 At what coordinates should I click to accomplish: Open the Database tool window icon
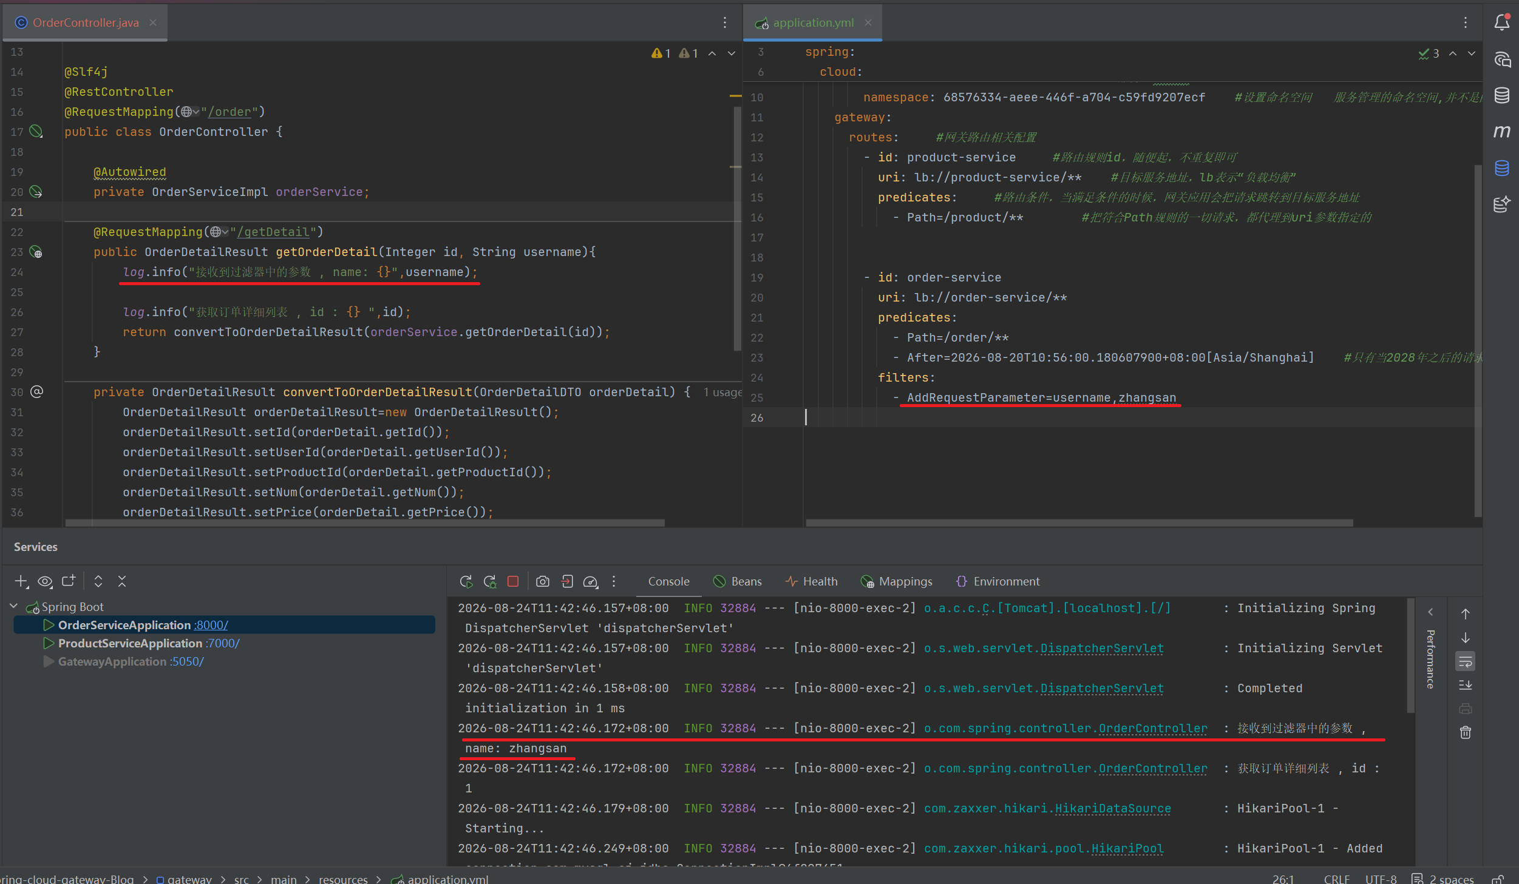point(1502,95)
